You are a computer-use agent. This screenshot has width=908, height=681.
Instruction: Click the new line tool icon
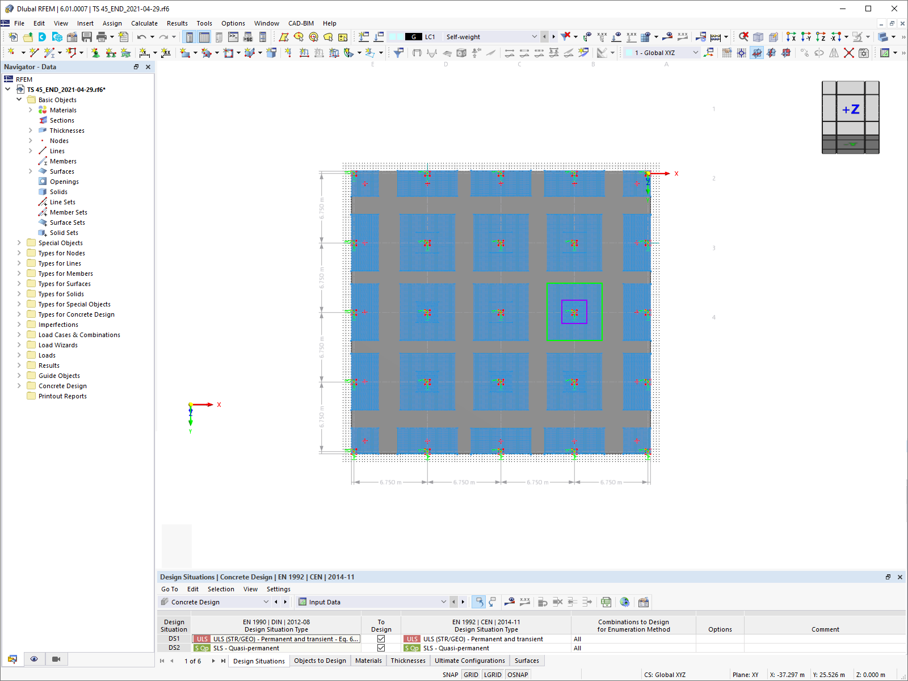[x=34, y=53]
